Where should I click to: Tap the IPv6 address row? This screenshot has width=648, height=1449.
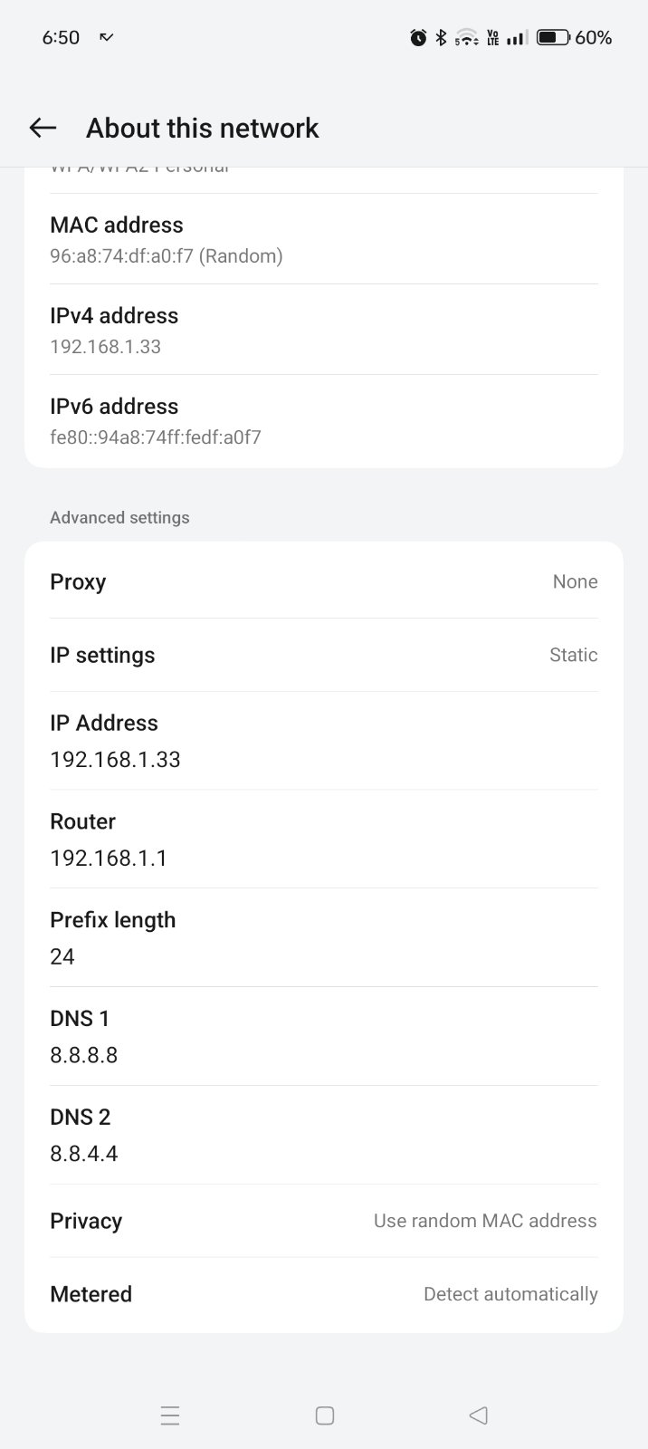click(x=324, y=420)
